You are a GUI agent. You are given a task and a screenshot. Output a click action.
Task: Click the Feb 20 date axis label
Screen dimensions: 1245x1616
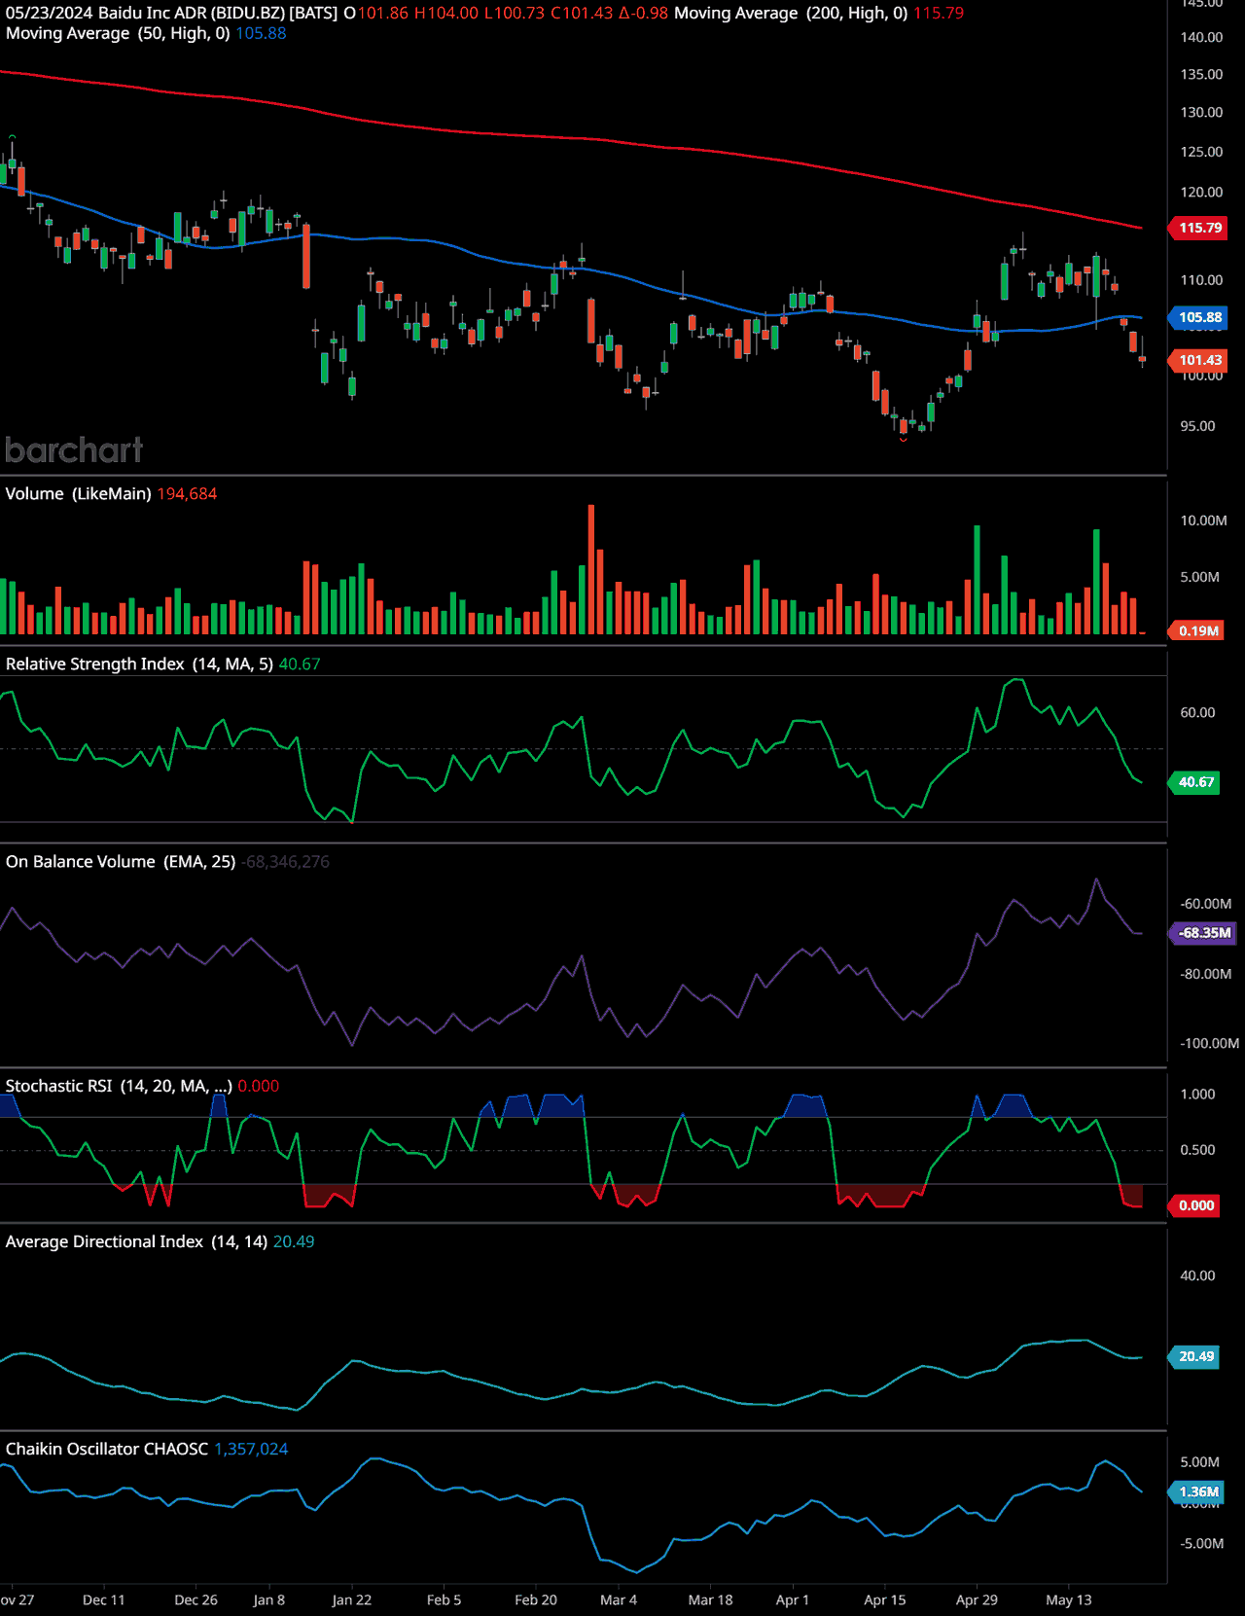click(x=536, y=1600)
